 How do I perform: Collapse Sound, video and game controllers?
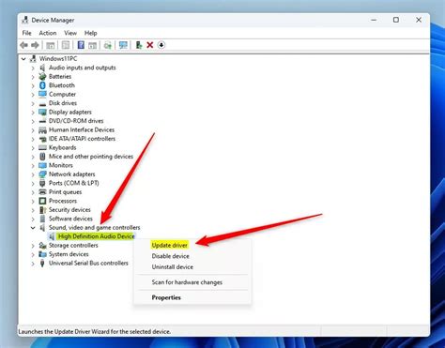[x=33, y=228]
